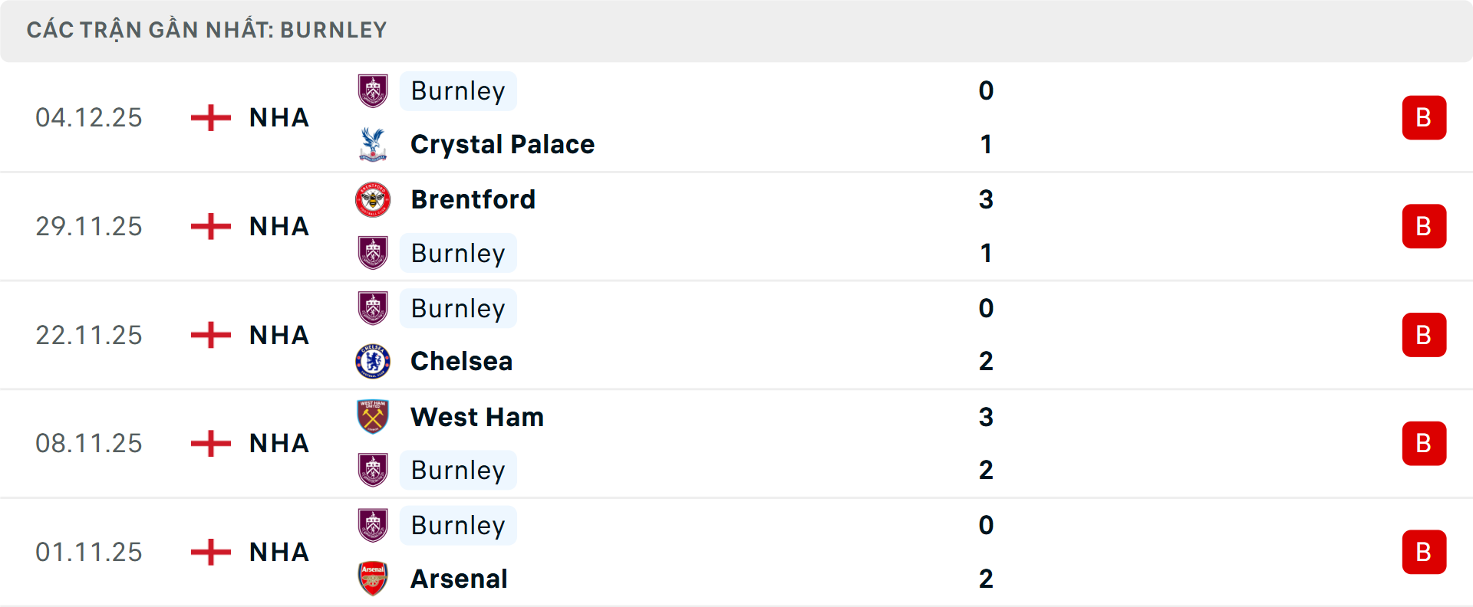Click the date 08.11.25
The image size is (1473, 607).
[89, 443]
